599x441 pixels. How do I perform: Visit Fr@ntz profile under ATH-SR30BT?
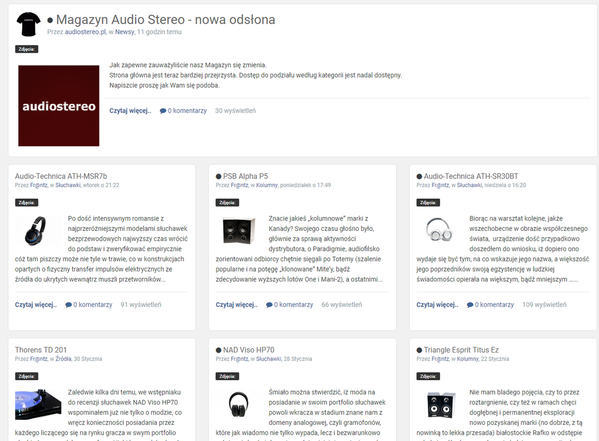440,185
